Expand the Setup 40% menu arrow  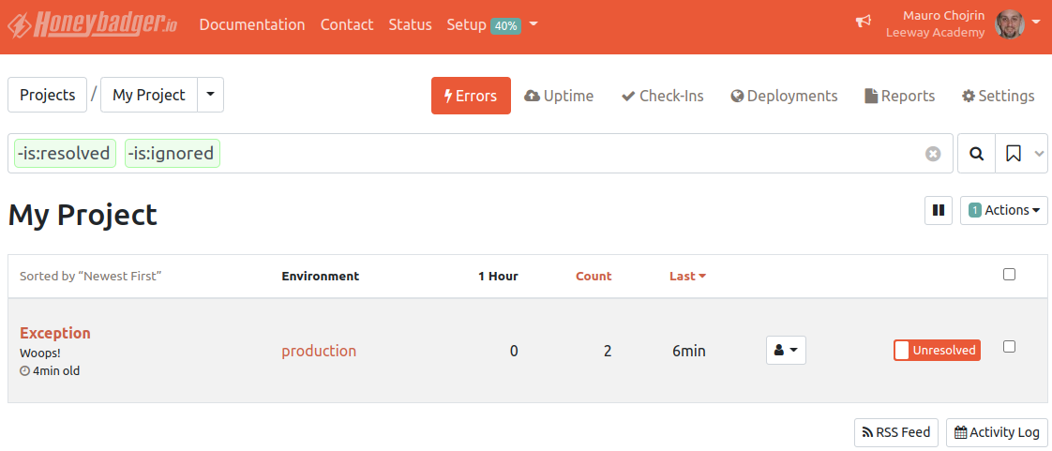click(x=534, y=24)
